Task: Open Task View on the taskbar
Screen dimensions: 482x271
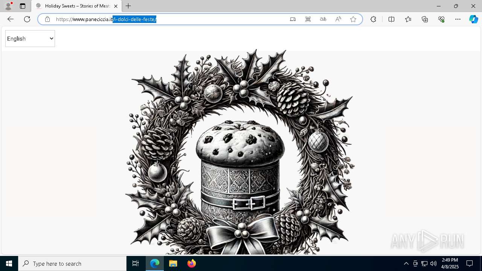Action: [136, 263]
